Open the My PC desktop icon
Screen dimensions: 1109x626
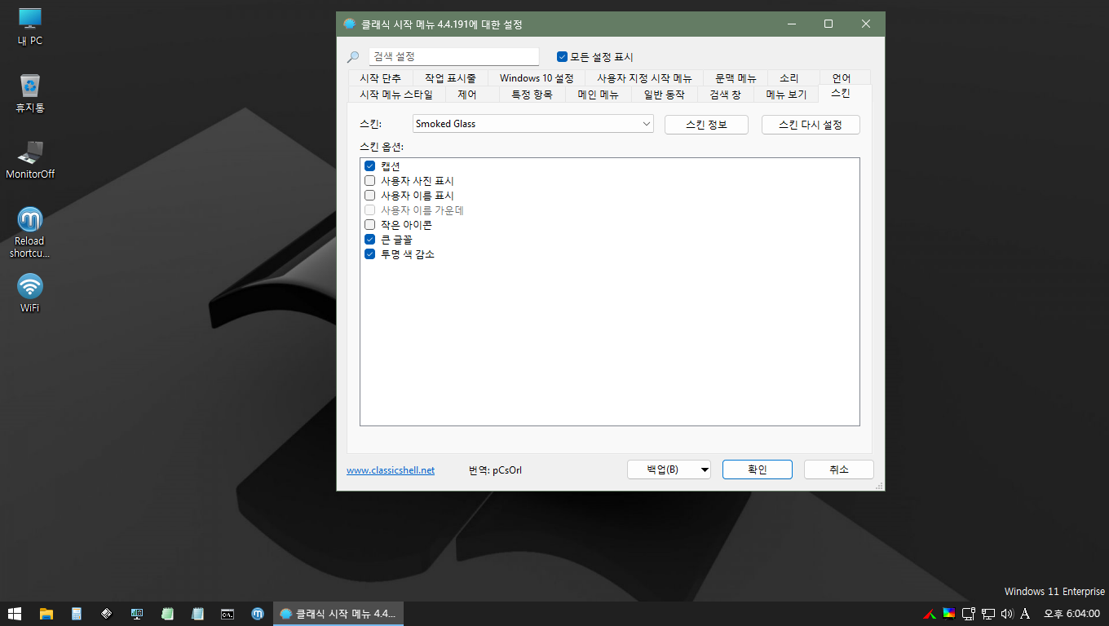[30, 26]
